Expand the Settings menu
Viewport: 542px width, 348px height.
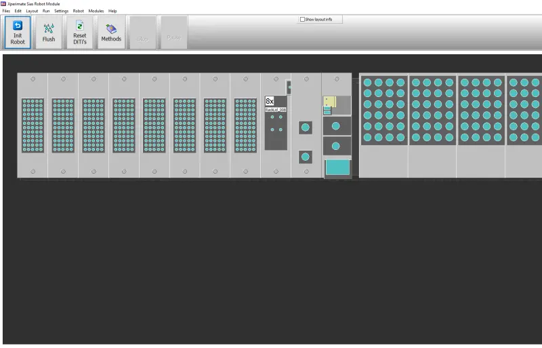[x=61, y=11]
